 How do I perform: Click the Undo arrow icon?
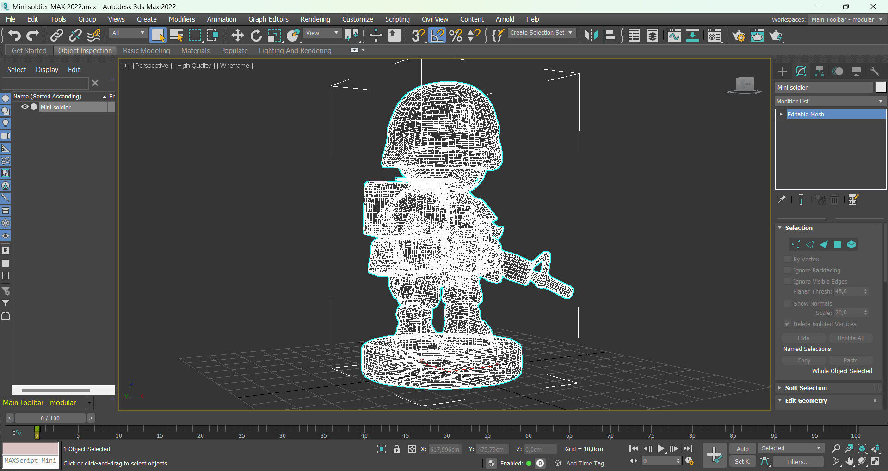click(x=14, y=36)
